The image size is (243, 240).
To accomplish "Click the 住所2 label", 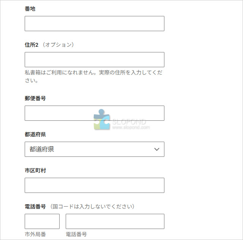I will pyautogui.click(x=32, y=45).
